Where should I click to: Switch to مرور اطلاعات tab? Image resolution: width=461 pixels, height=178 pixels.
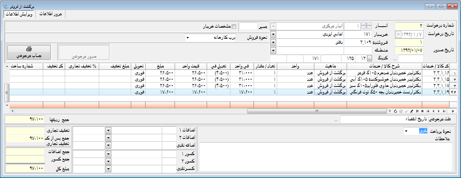tap(51, 14)
